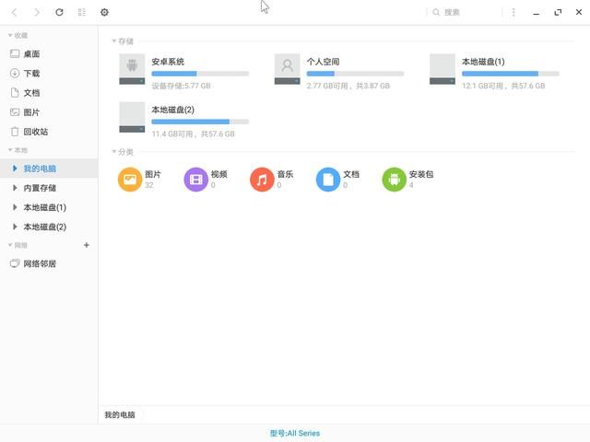Click the 本地磁盘(1) usage bar
This screenshot has width=590, height=442.
[x=511, y=74]
